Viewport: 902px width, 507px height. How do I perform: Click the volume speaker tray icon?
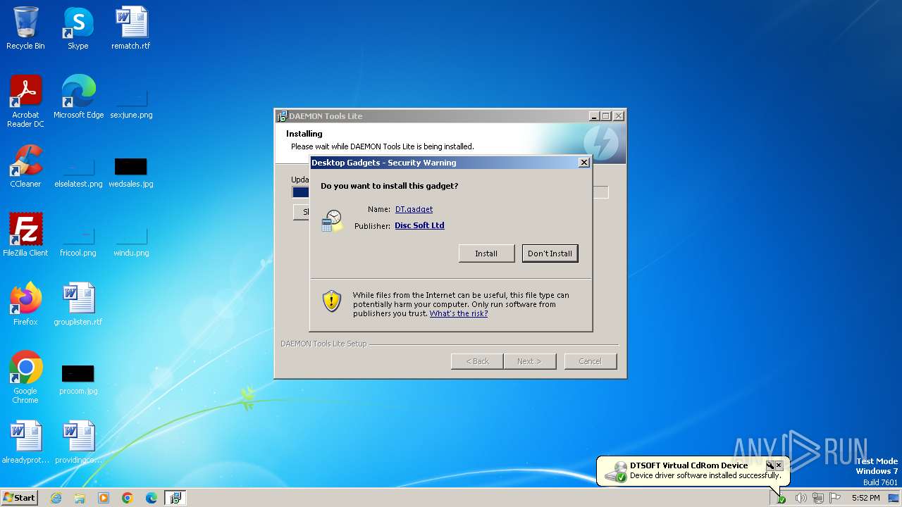[x=801, y=498]
